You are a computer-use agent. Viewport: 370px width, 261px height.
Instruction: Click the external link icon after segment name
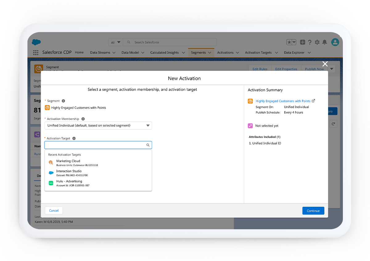(x=314, y=101)
